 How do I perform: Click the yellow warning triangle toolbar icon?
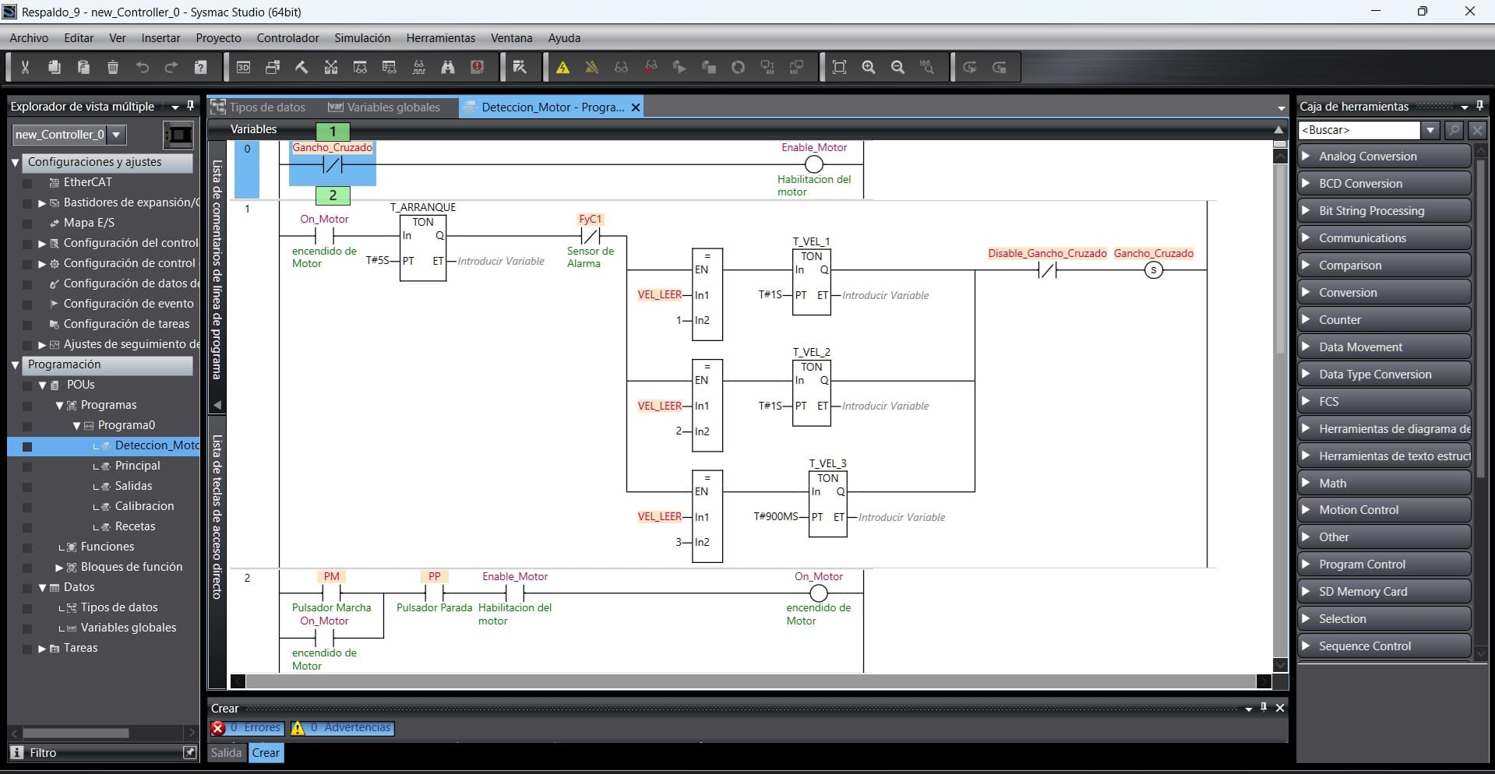point(562,68)
